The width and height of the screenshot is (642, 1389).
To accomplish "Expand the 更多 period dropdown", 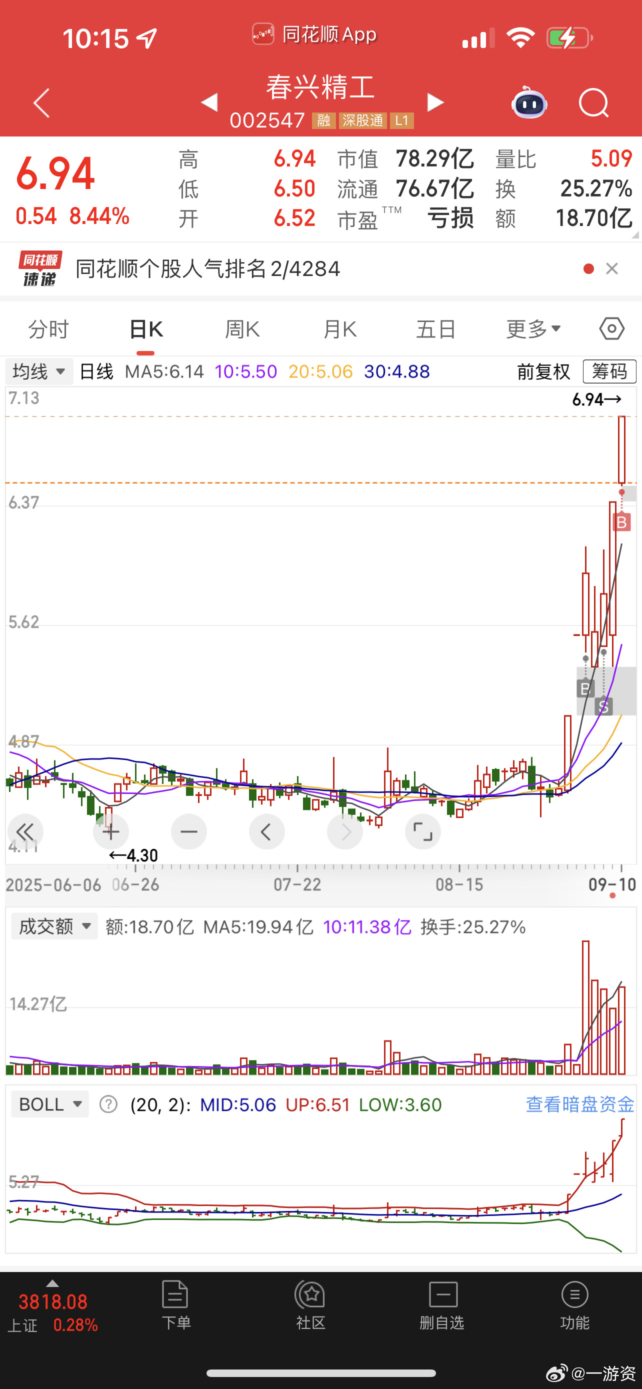I will pos(533,329).
